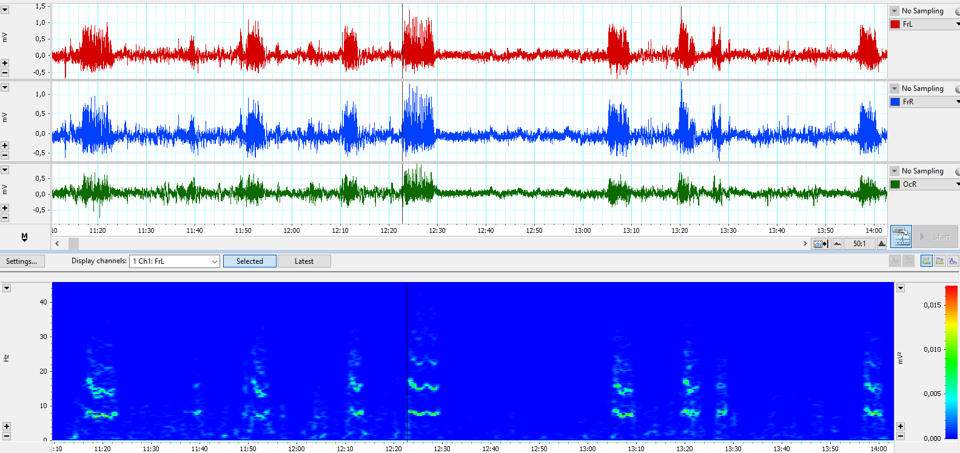Toggle the Latest data mode

[304, 261]
